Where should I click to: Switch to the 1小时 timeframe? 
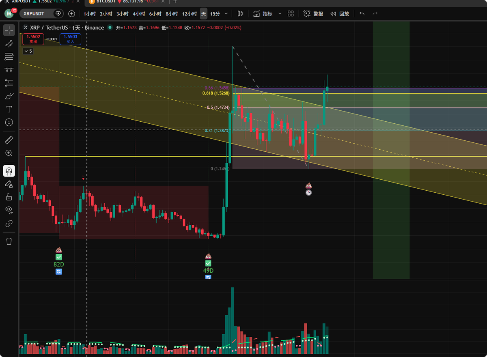pos(90,14)
